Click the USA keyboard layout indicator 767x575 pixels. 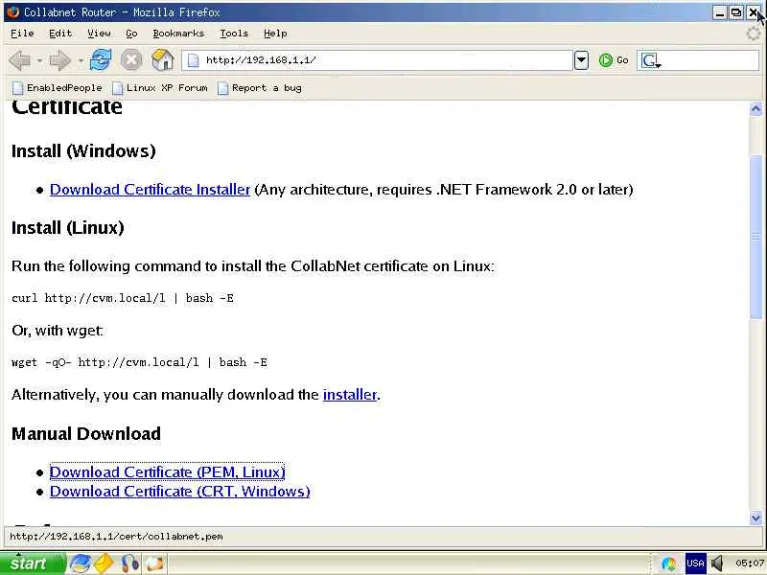click(695, 563)
